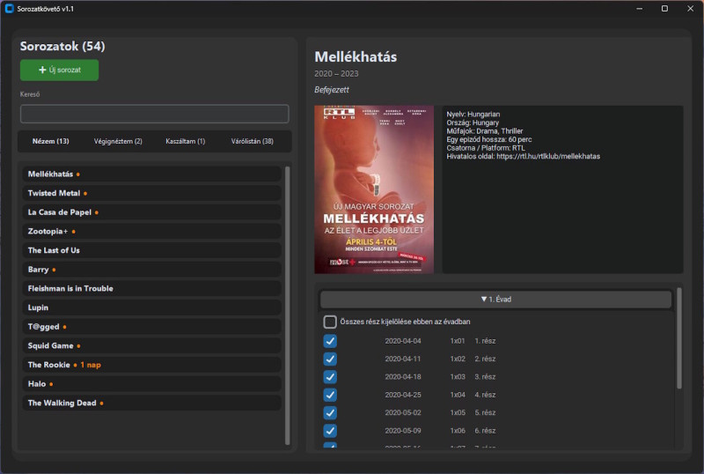This screenshot has height=474, width=704.
Task: Open the T@gged series entry
Action: (151, 327)
